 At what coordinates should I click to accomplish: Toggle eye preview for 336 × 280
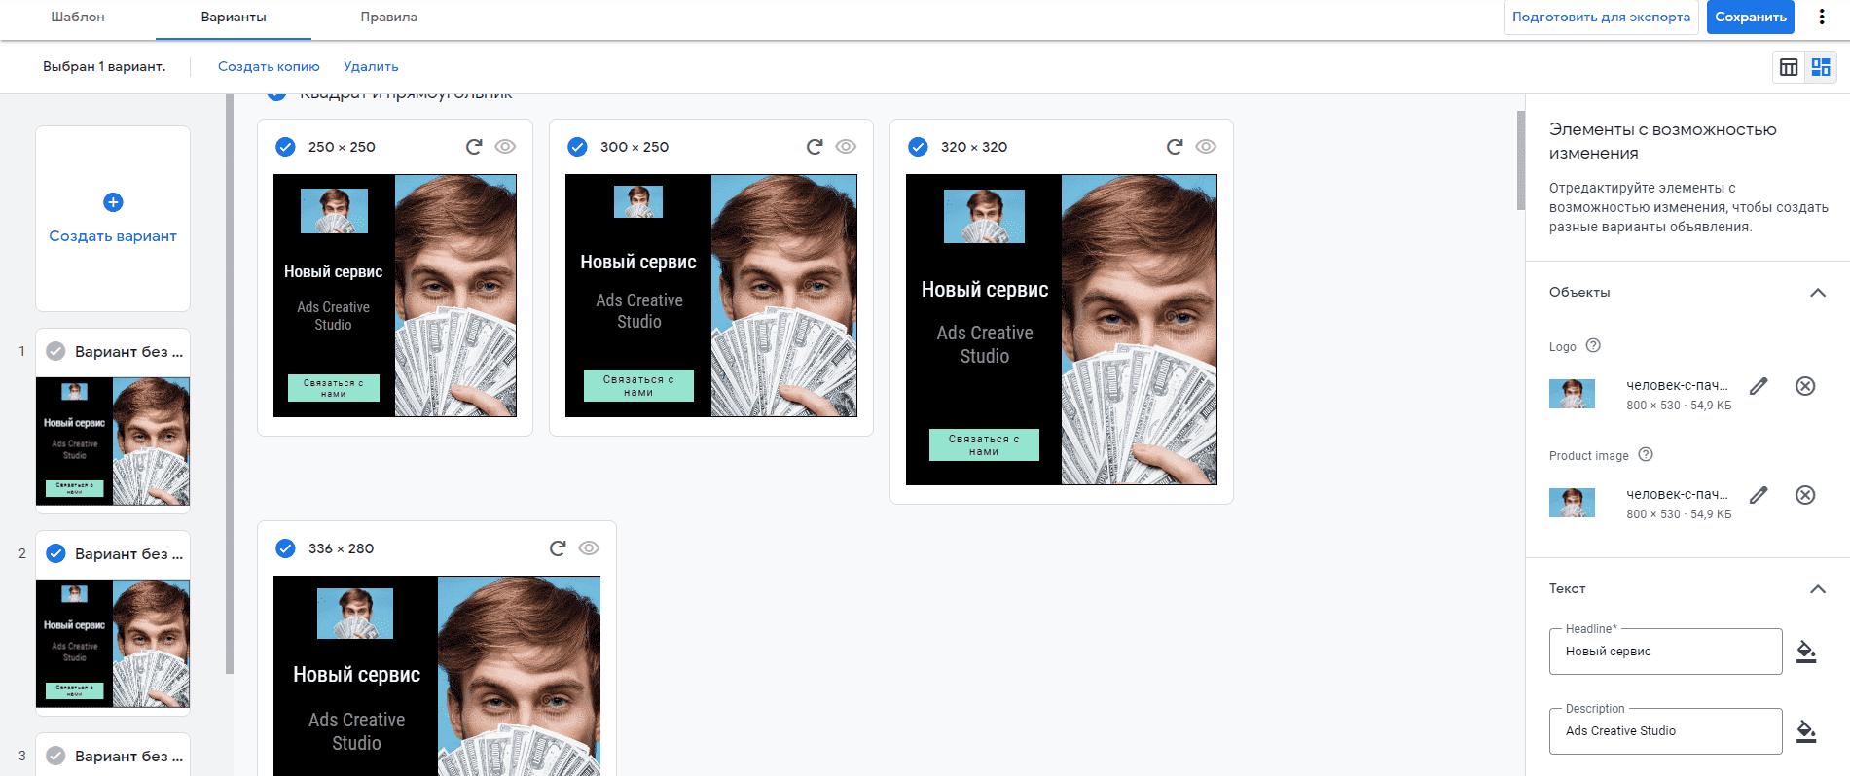(589, 548)
